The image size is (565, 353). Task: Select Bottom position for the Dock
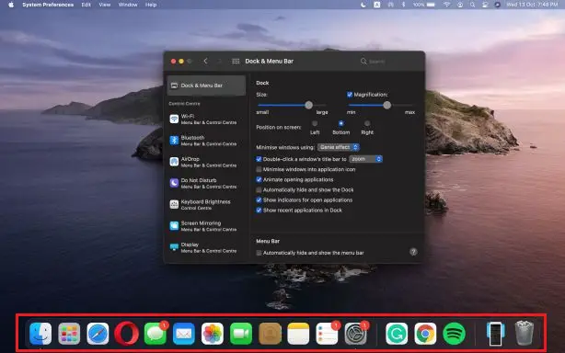[x=340, y=123]
